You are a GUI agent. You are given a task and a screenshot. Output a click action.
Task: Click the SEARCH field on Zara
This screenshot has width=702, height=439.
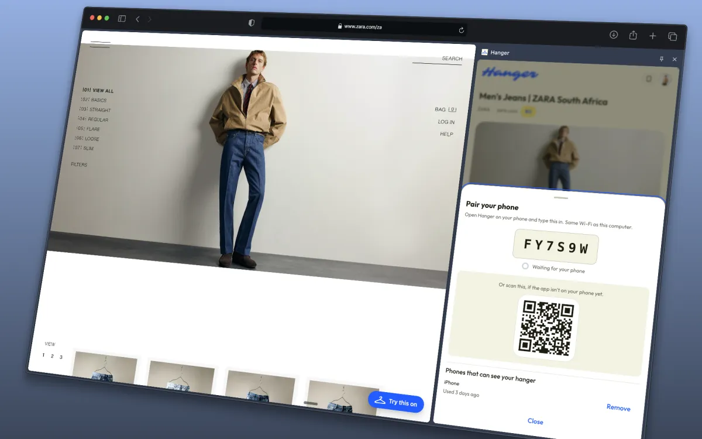(438, 59)
